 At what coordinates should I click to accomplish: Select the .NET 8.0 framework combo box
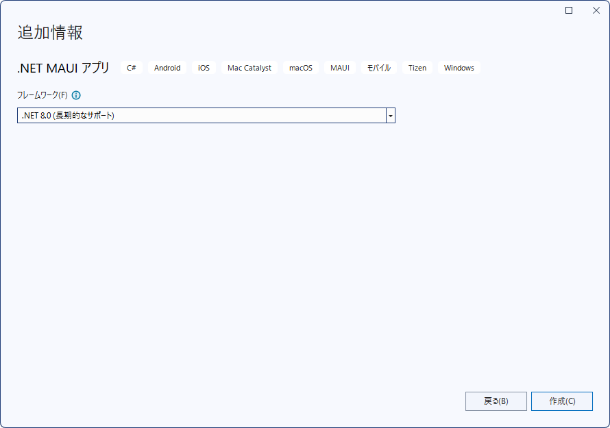(x=206, y=116)
